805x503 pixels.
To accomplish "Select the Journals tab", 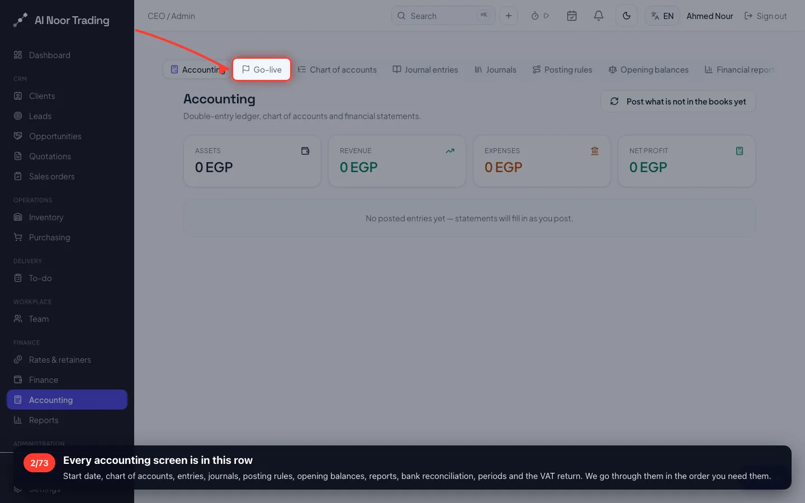I will [495, 69].
